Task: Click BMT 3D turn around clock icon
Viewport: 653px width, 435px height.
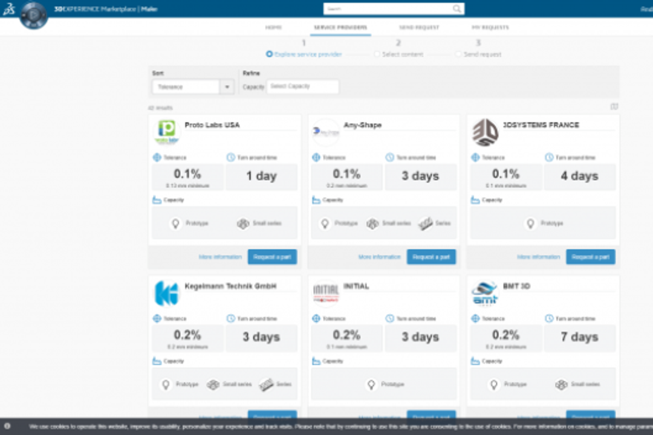Action: coord(549,318)
